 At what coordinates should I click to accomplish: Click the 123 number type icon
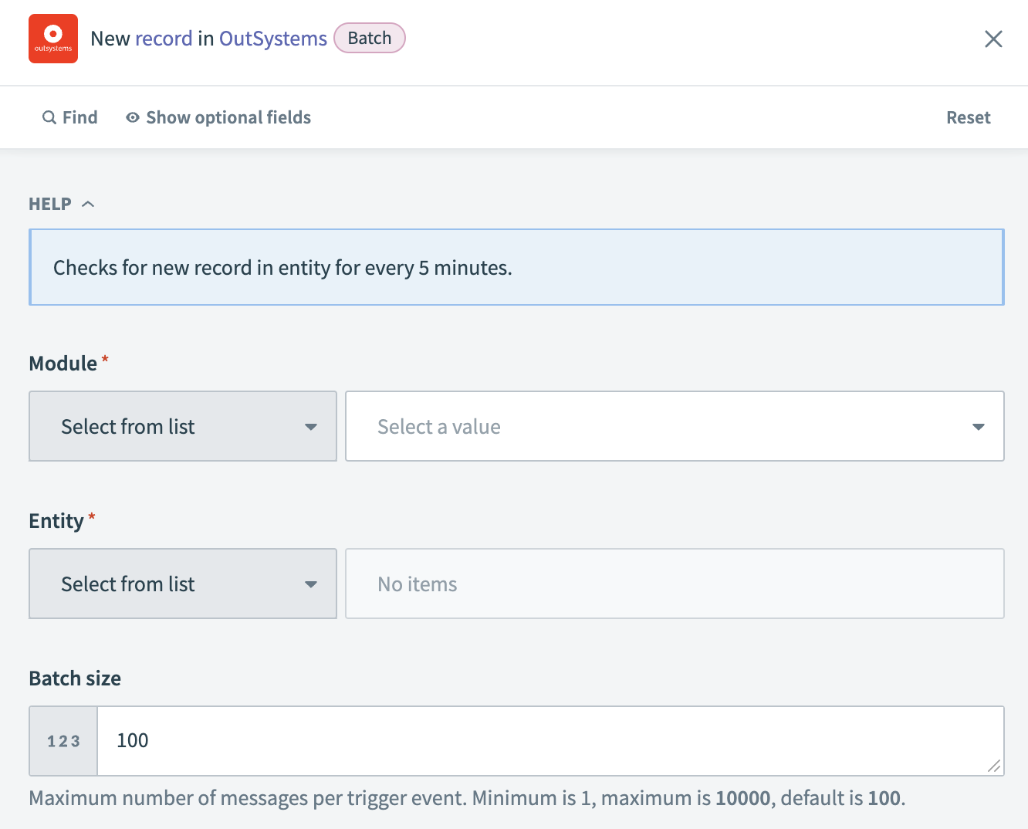click(x=63, y=741)
